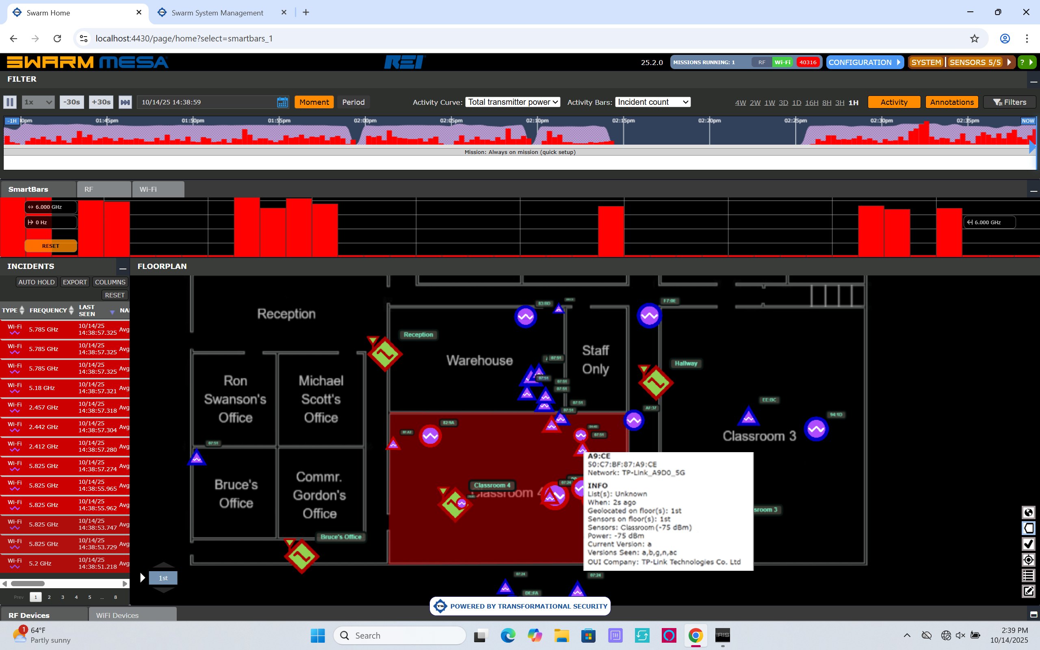Jump back with the -30s button
This screenshot has width=1040, height=650.
point(72,102)
